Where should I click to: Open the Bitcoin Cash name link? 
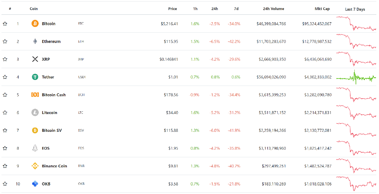(54, 95)
